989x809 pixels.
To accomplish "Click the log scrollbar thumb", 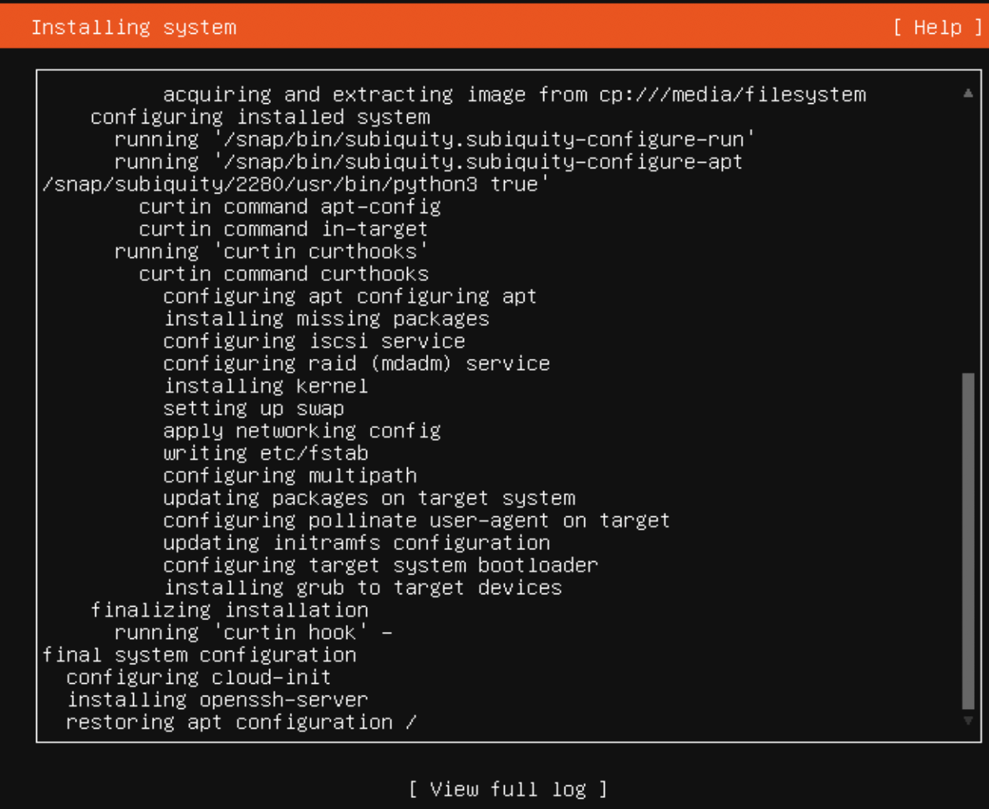I will click(968, 541).
